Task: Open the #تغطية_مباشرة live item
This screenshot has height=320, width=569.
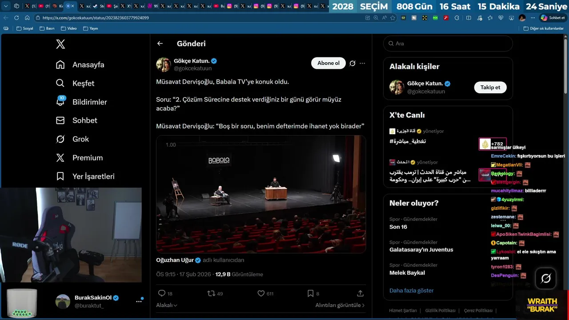Action: point(408,141)
